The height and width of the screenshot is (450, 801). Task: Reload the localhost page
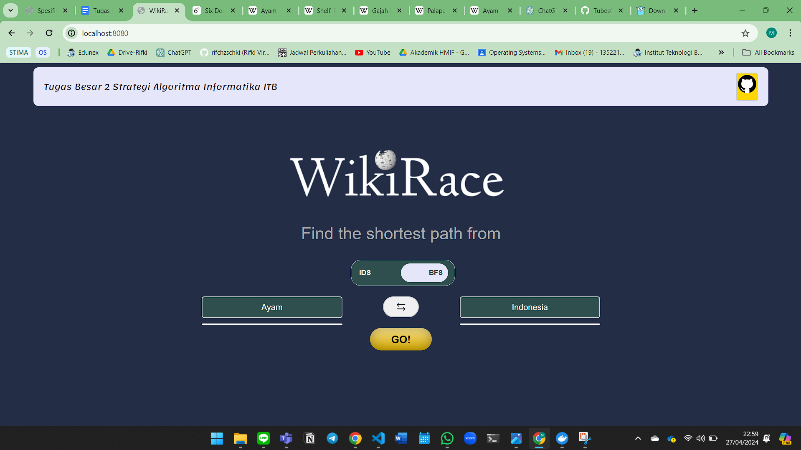tap(49, 33)
